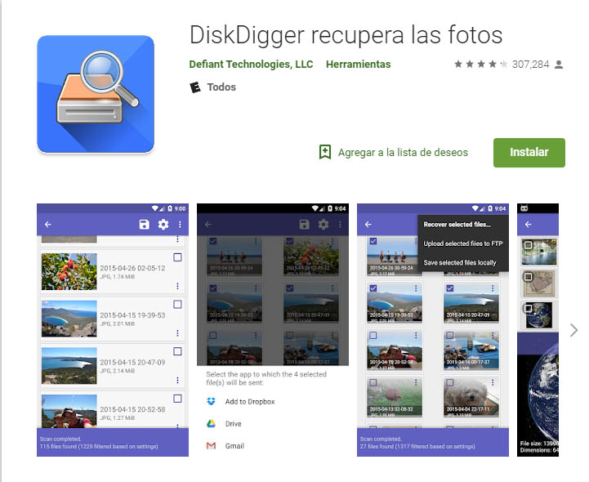Open overflow menu in first screenshot toolbar
The width and height of the screenshot is (589, 482).
click(x=180, y=225)
